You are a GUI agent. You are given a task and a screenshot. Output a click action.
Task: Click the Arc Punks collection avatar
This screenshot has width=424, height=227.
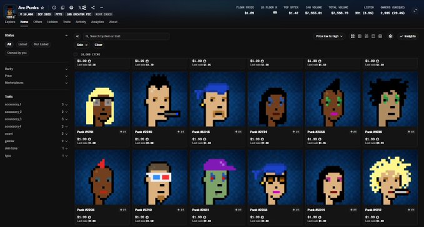coord(10,12)
